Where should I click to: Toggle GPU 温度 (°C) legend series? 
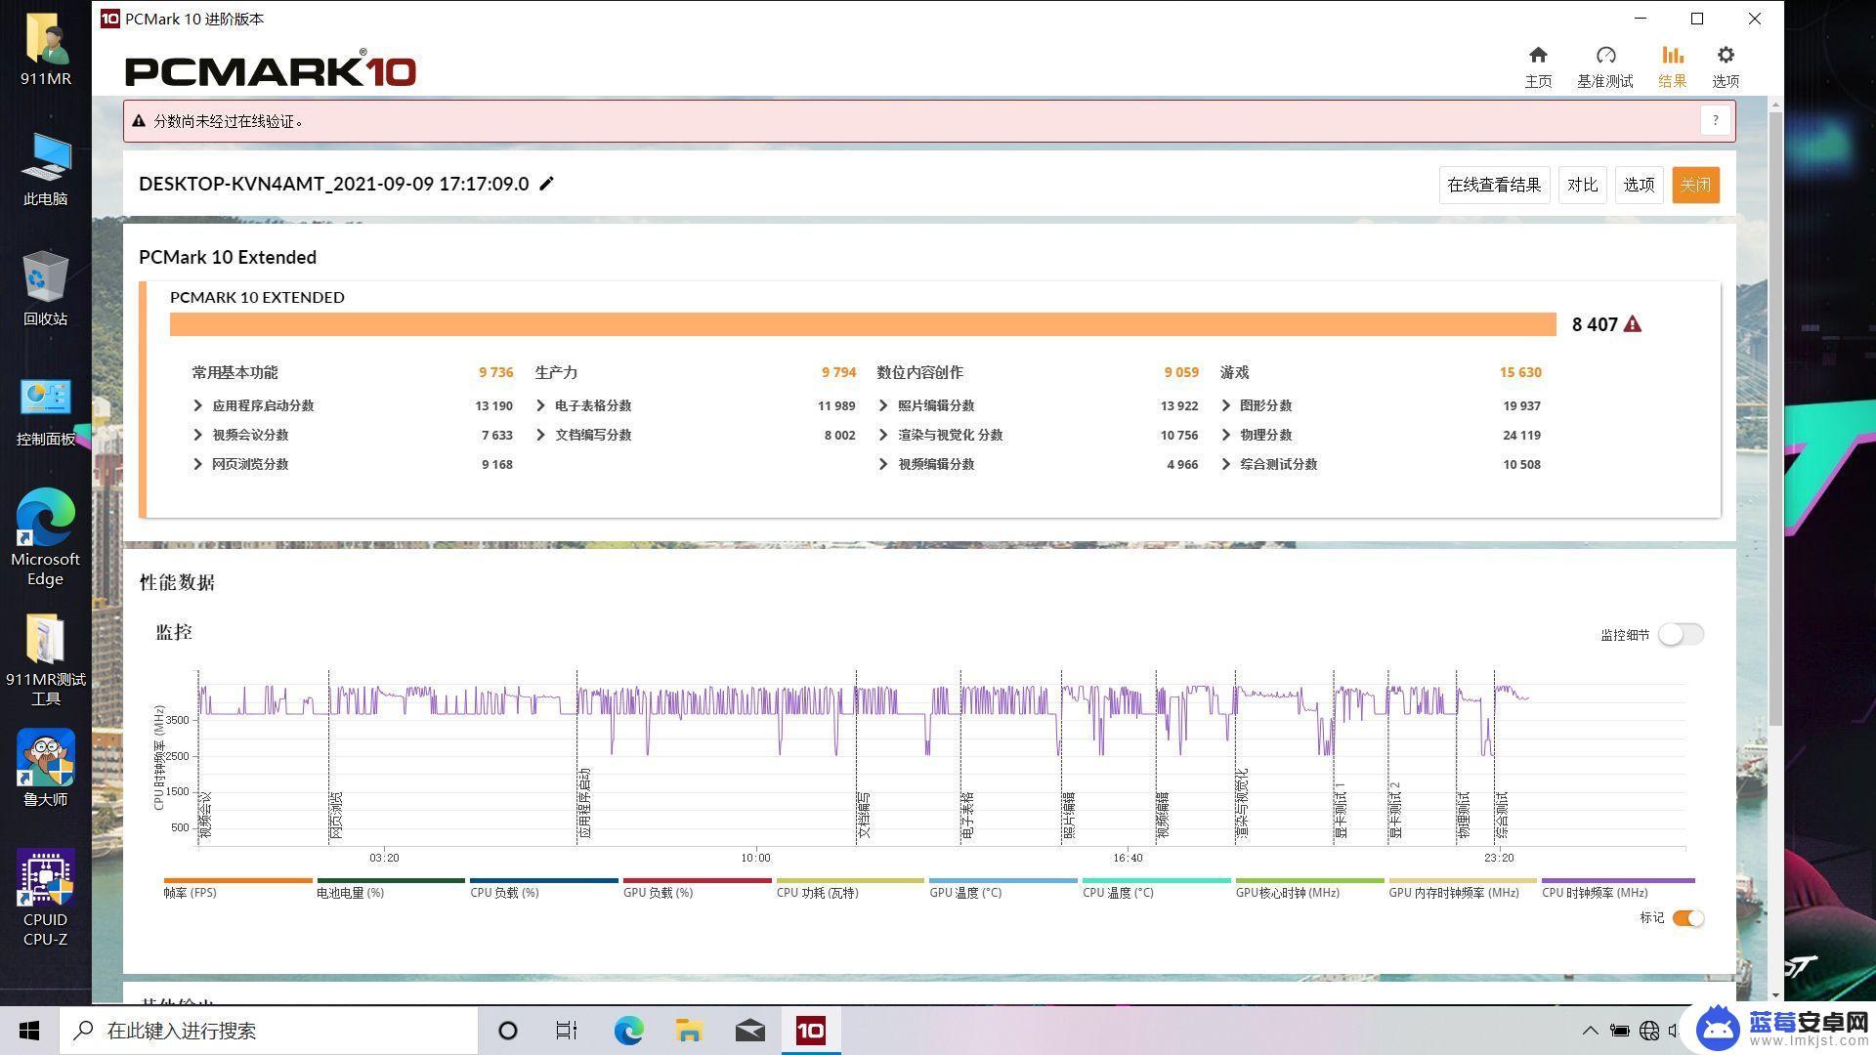tap(1003, 887)
